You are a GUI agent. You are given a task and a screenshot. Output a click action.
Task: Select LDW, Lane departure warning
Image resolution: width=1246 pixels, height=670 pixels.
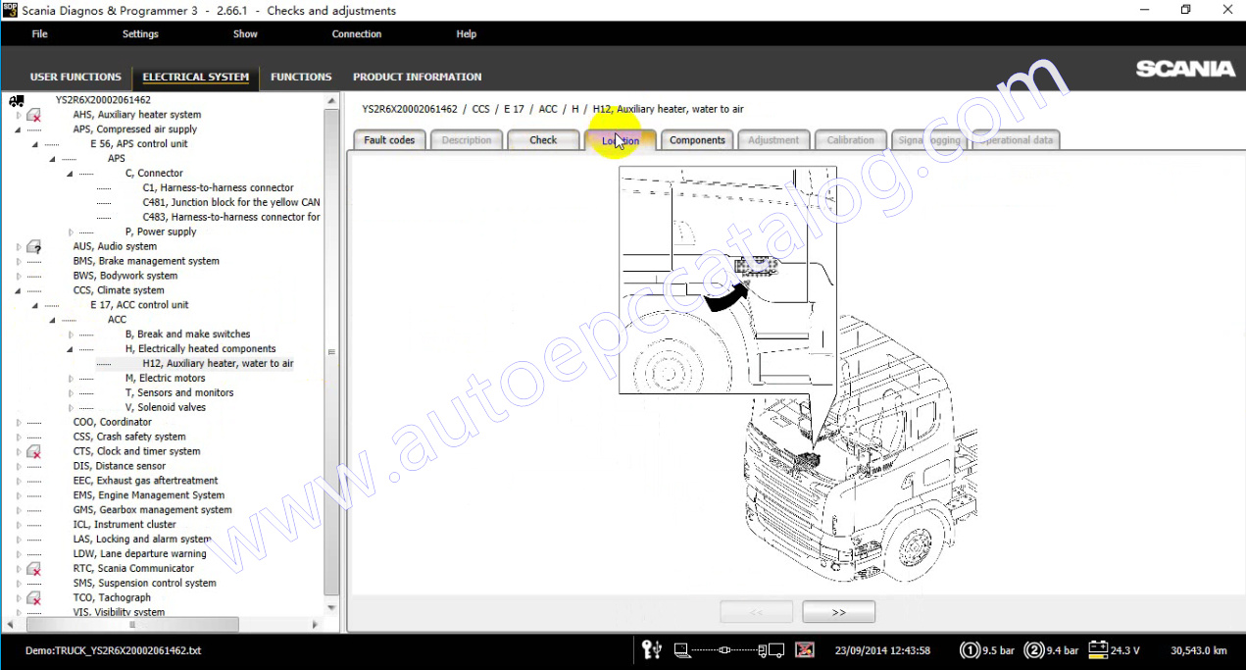point(139,554)
